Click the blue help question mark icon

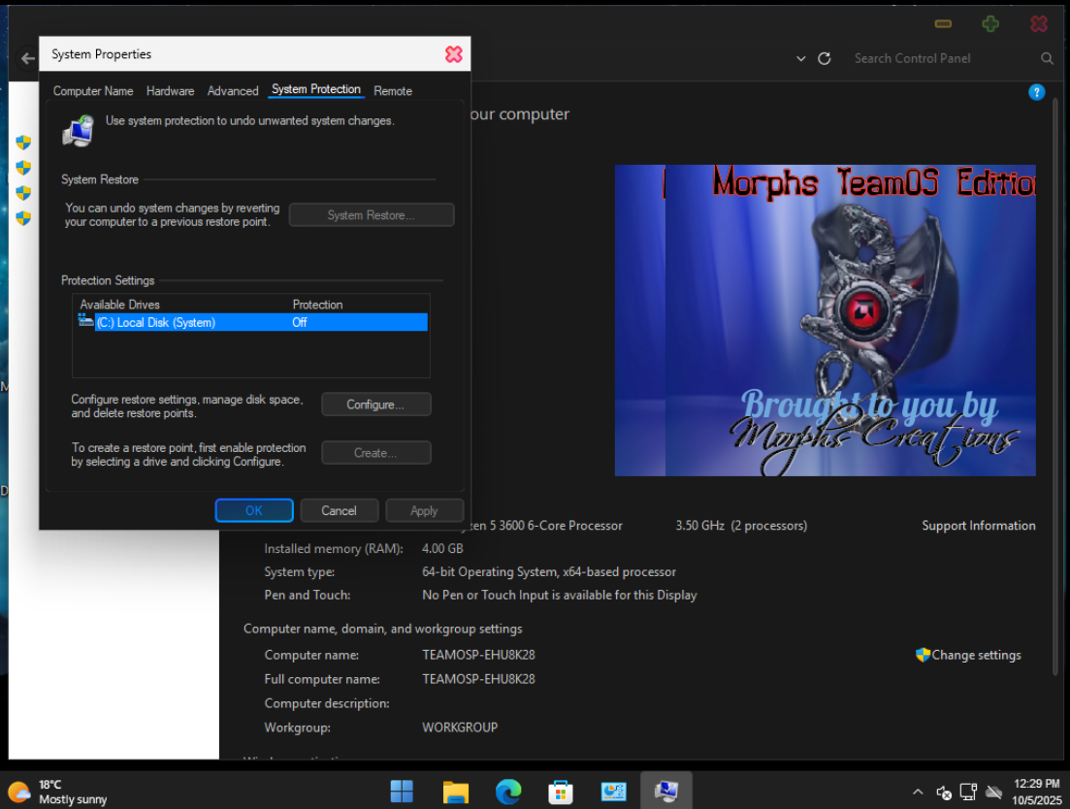pyautogui.click(x=1036, y=92)
